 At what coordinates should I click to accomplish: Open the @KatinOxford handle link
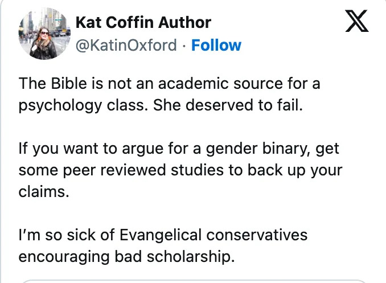coord(126,46)
